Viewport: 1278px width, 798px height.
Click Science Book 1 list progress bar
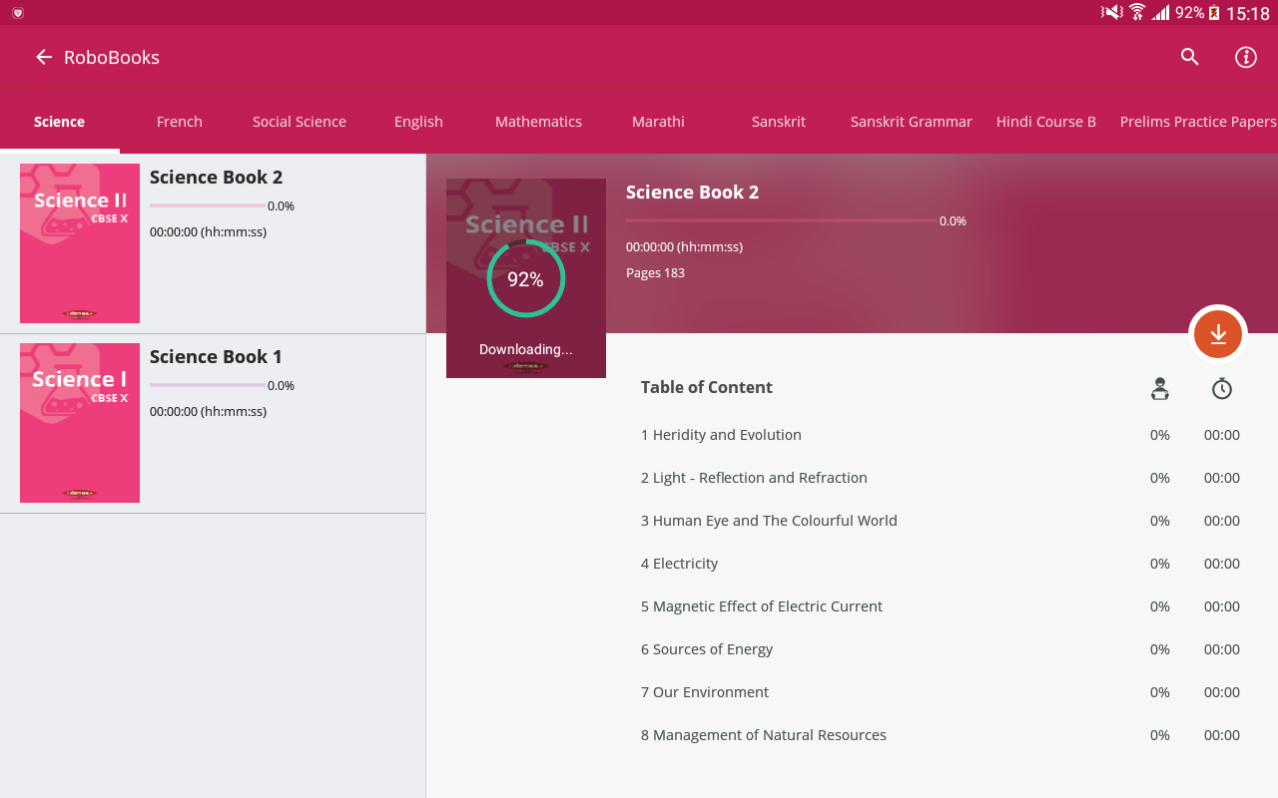tap(208, 385)
